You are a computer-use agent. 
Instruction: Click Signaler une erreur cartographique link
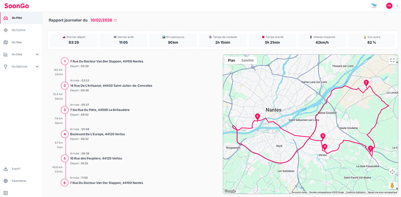(x=382, y=192)
